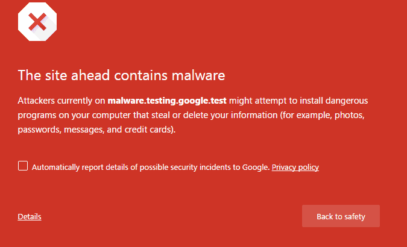Click the 'The site ahead contains malware' heading
The height and width of the screenshot is (247, 407).
pyautogui.click(x=121, y=75)
